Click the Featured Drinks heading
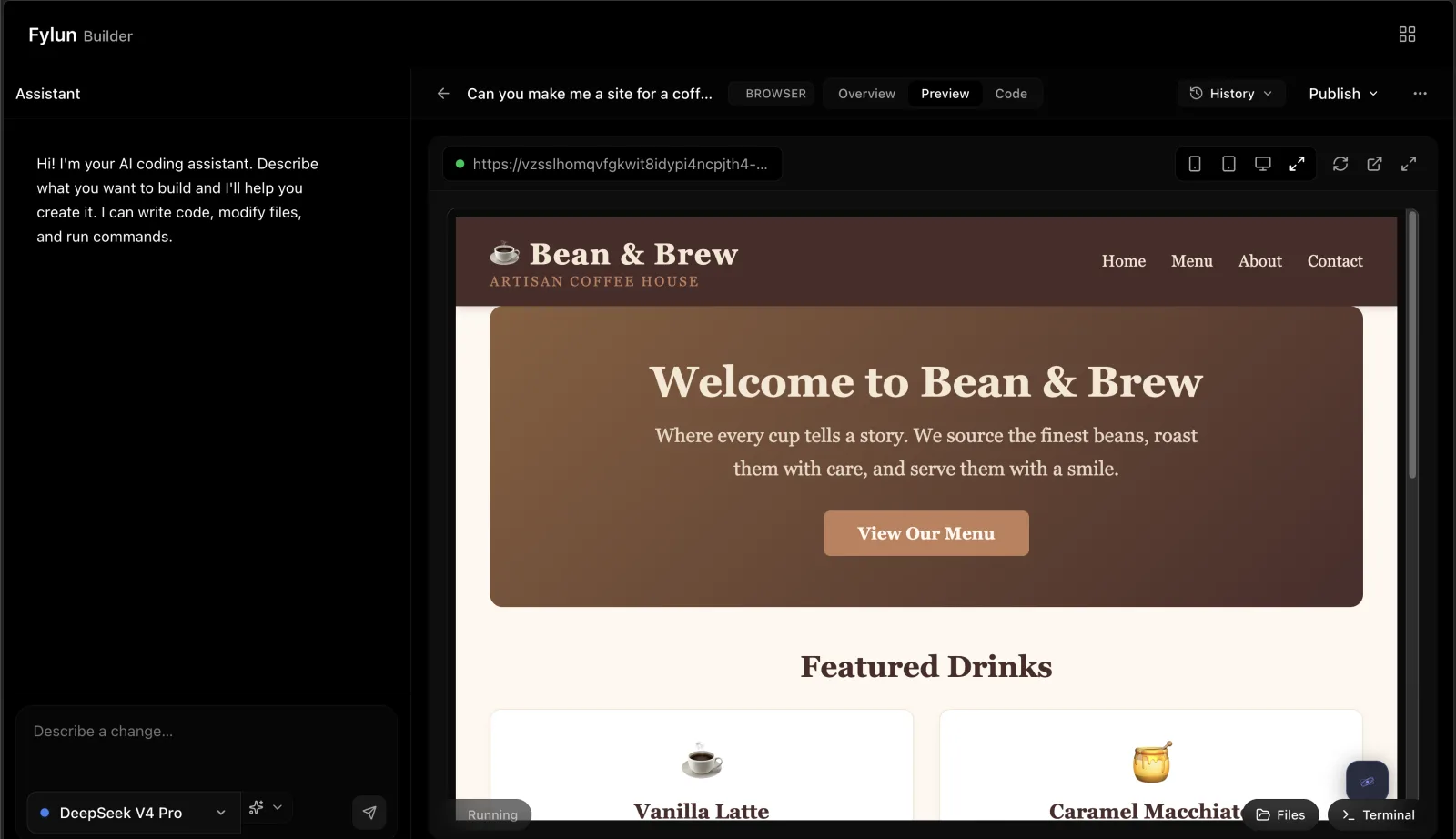 click(926, 666)
